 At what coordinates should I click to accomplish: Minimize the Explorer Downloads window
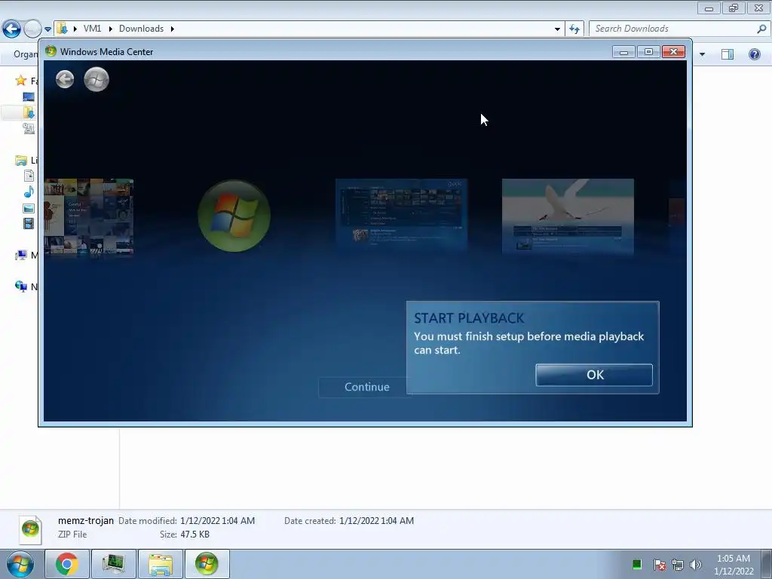[709, 8]
